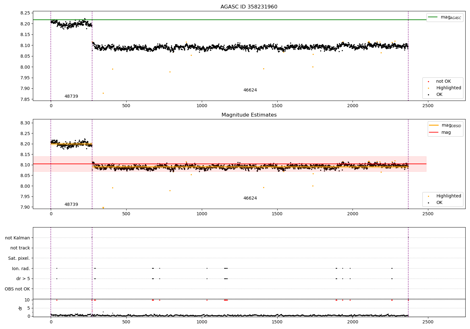Click 'OK' legend entry below Highlighted in top plot
The image size is (470, 329).
click(x=439, y=95)
